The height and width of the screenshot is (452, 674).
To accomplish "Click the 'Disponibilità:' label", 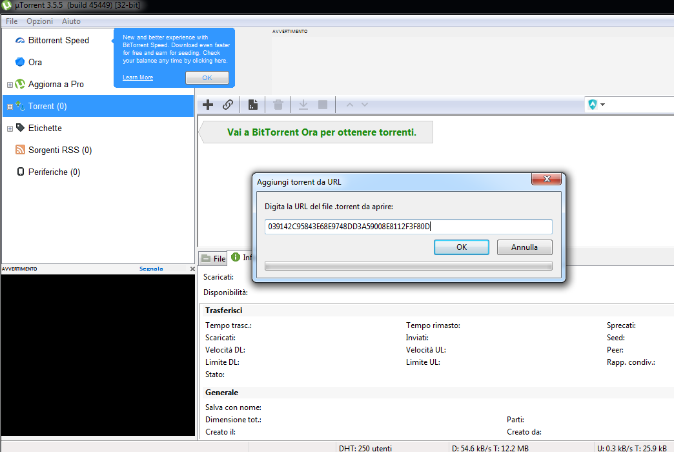I will pos(226,293).
